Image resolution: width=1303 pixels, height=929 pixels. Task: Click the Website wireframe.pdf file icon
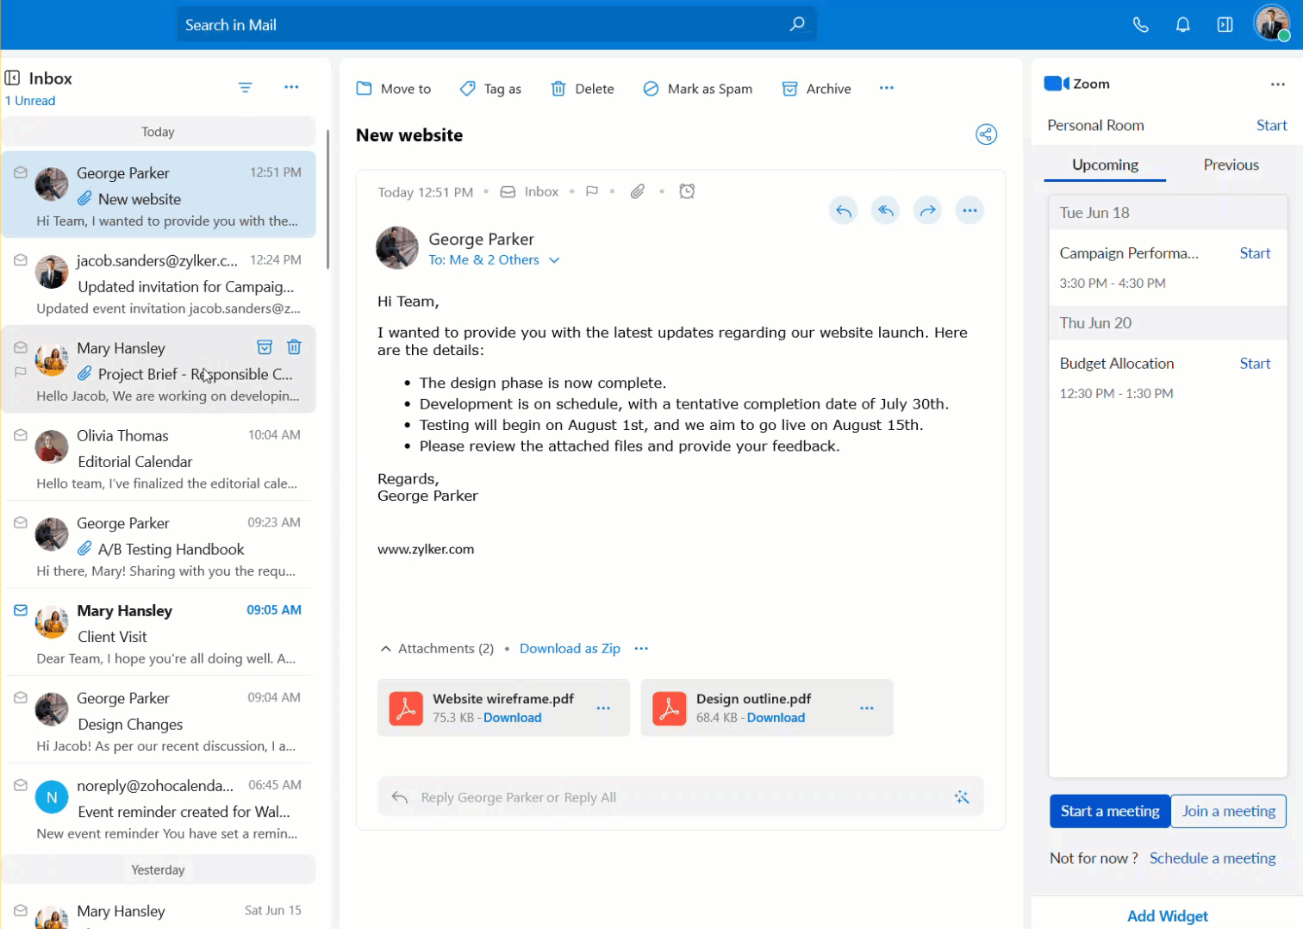click(406, 708)
